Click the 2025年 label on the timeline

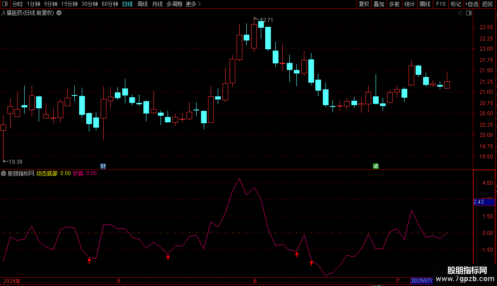pos(12,281)
